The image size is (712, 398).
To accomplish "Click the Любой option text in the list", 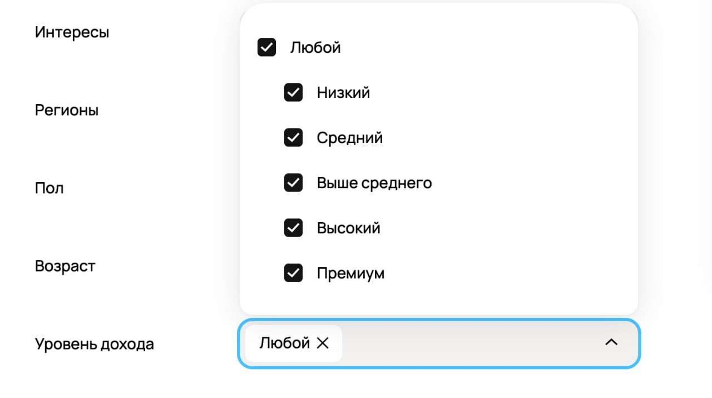I will coord(315,47).
